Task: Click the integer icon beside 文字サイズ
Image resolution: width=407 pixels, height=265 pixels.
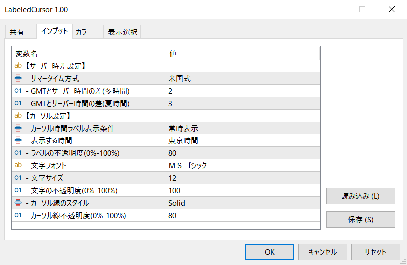Action: click(x=18, y=178)
